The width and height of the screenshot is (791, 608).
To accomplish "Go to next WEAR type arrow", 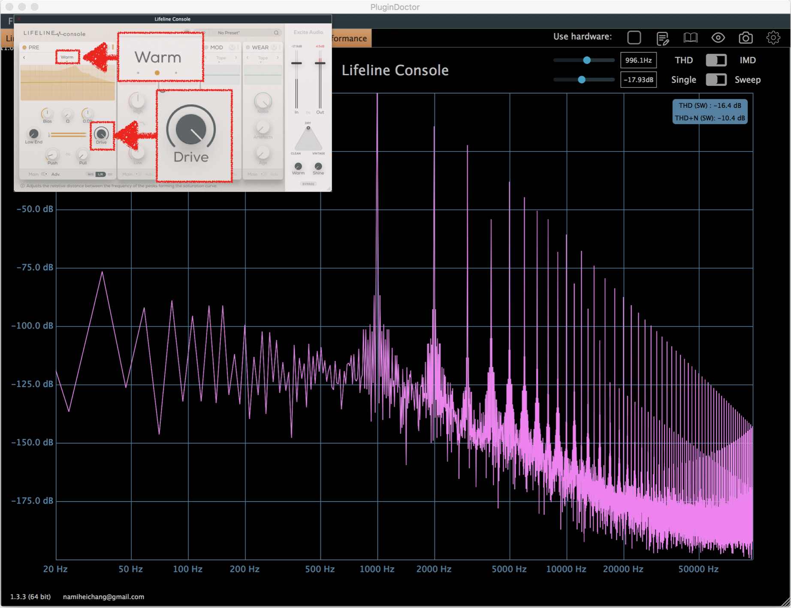I will click(x=278, y=58).
